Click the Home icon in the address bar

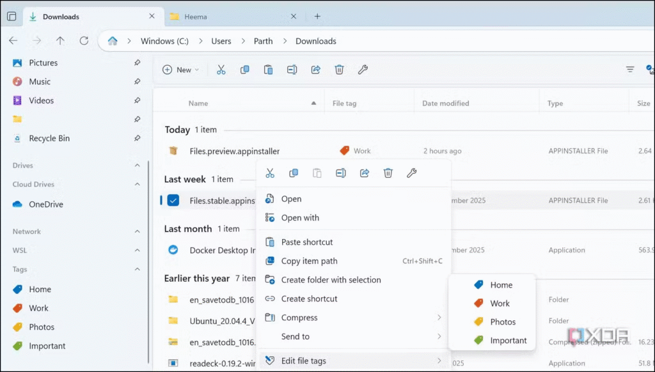coord(113,41)
